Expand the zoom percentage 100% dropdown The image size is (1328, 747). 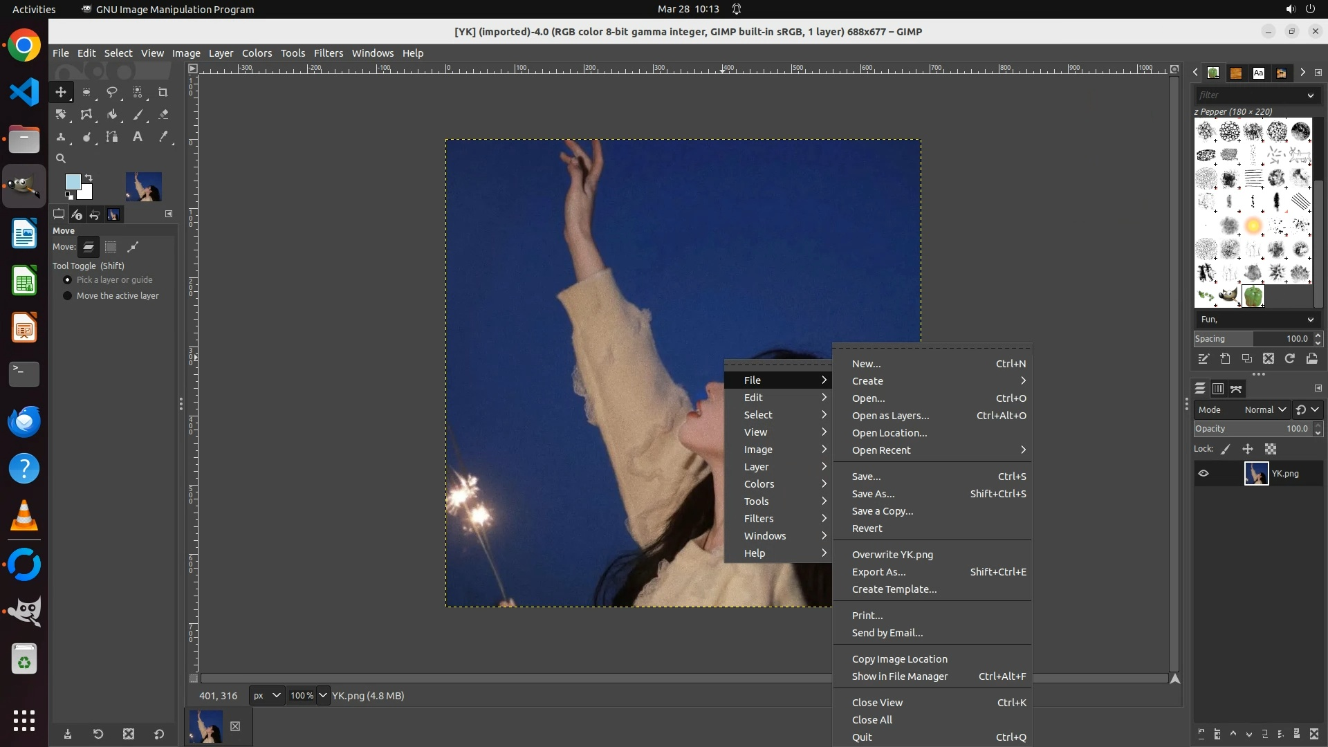coord(323,696)
